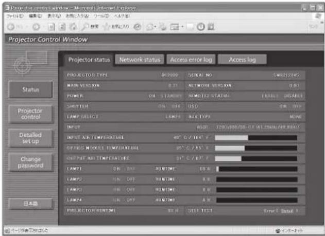Image resolution: width=325 pixels, height=236 pixels.
Task: Go to the Home page icon
Action: tap(73, 27)
